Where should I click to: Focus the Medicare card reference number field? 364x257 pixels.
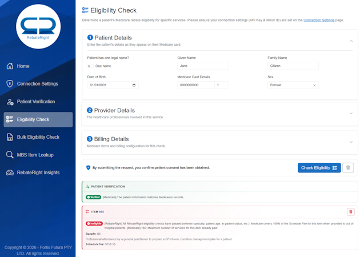[x=222, y=85]
